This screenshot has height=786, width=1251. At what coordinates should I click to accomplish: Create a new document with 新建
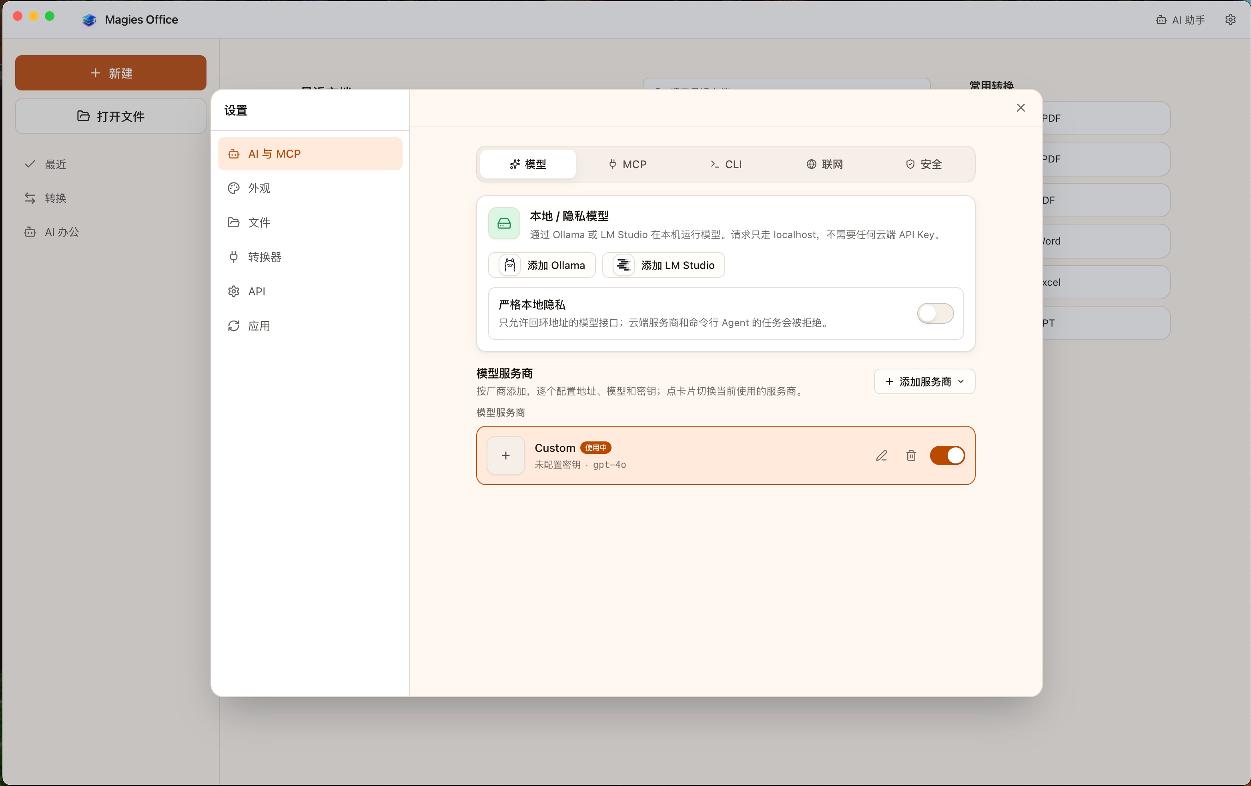pyautogui.click(x=111, y=73)
